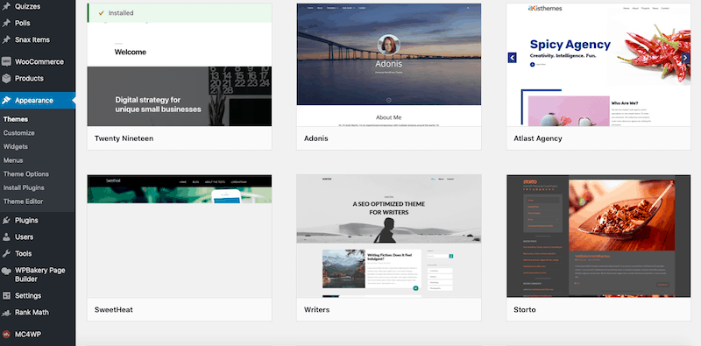Select the SweetHeat theme screenshot
The width and height of the screenshot is (701, 346).
click(180, 236)
